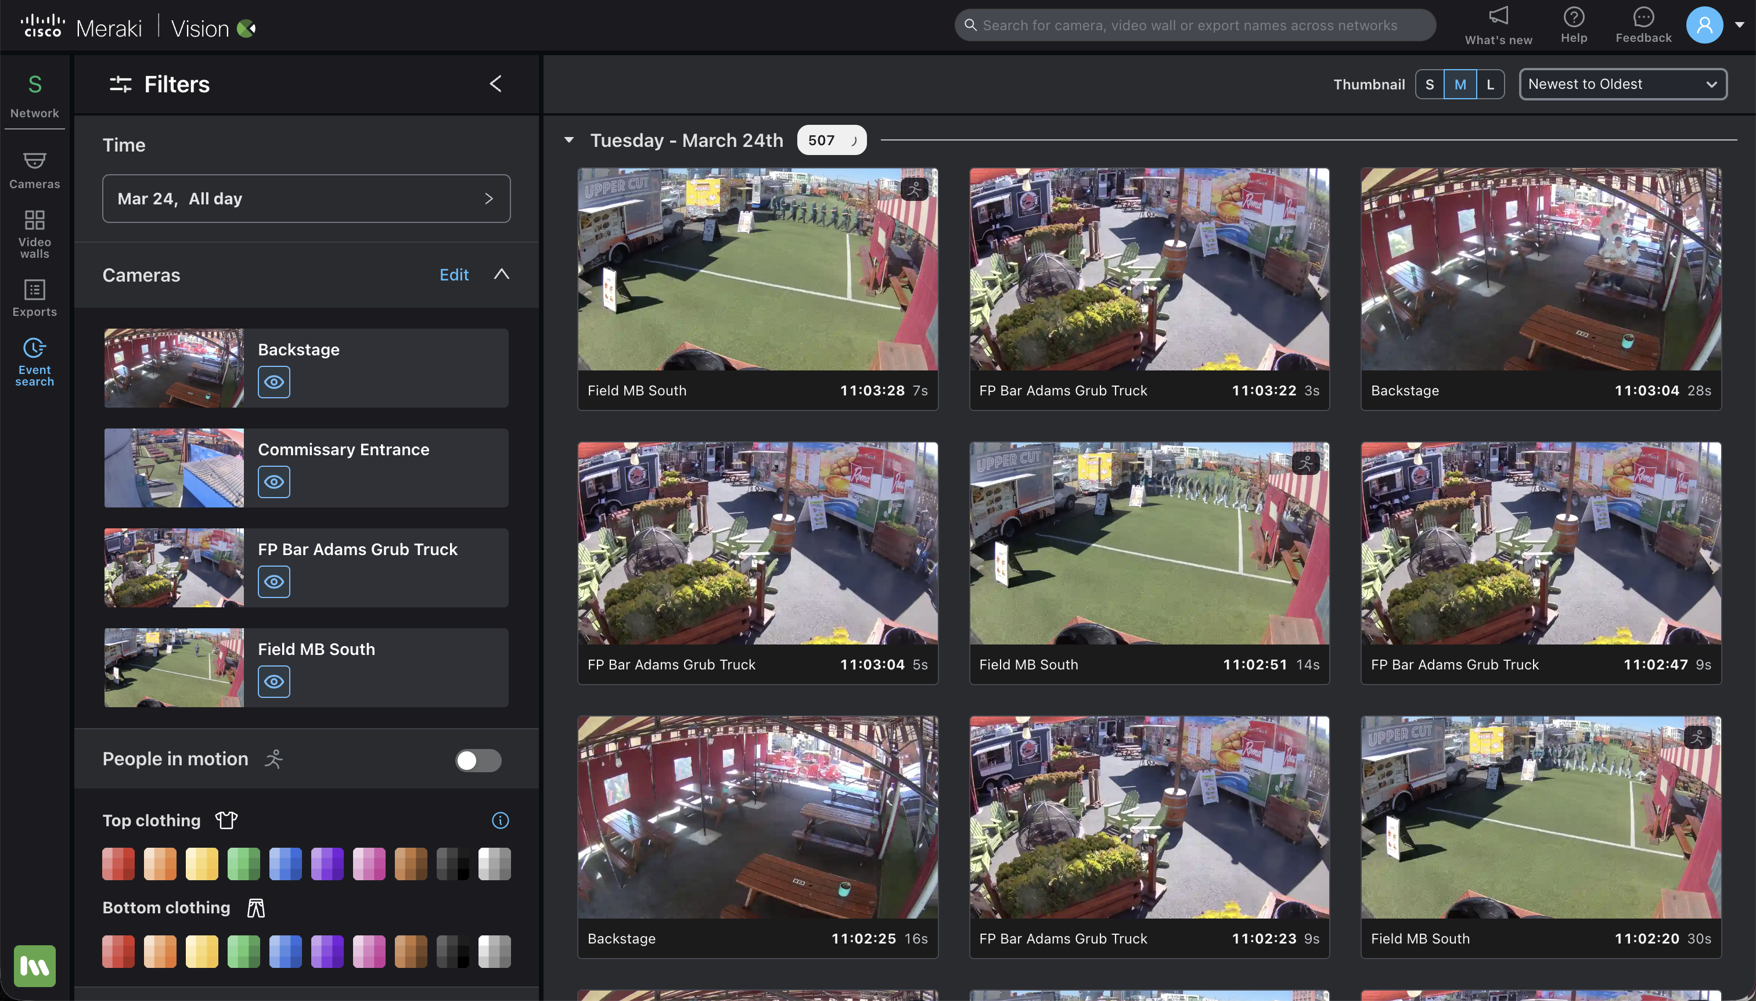Click the Vision green status icon

click(x=246, y=28)
